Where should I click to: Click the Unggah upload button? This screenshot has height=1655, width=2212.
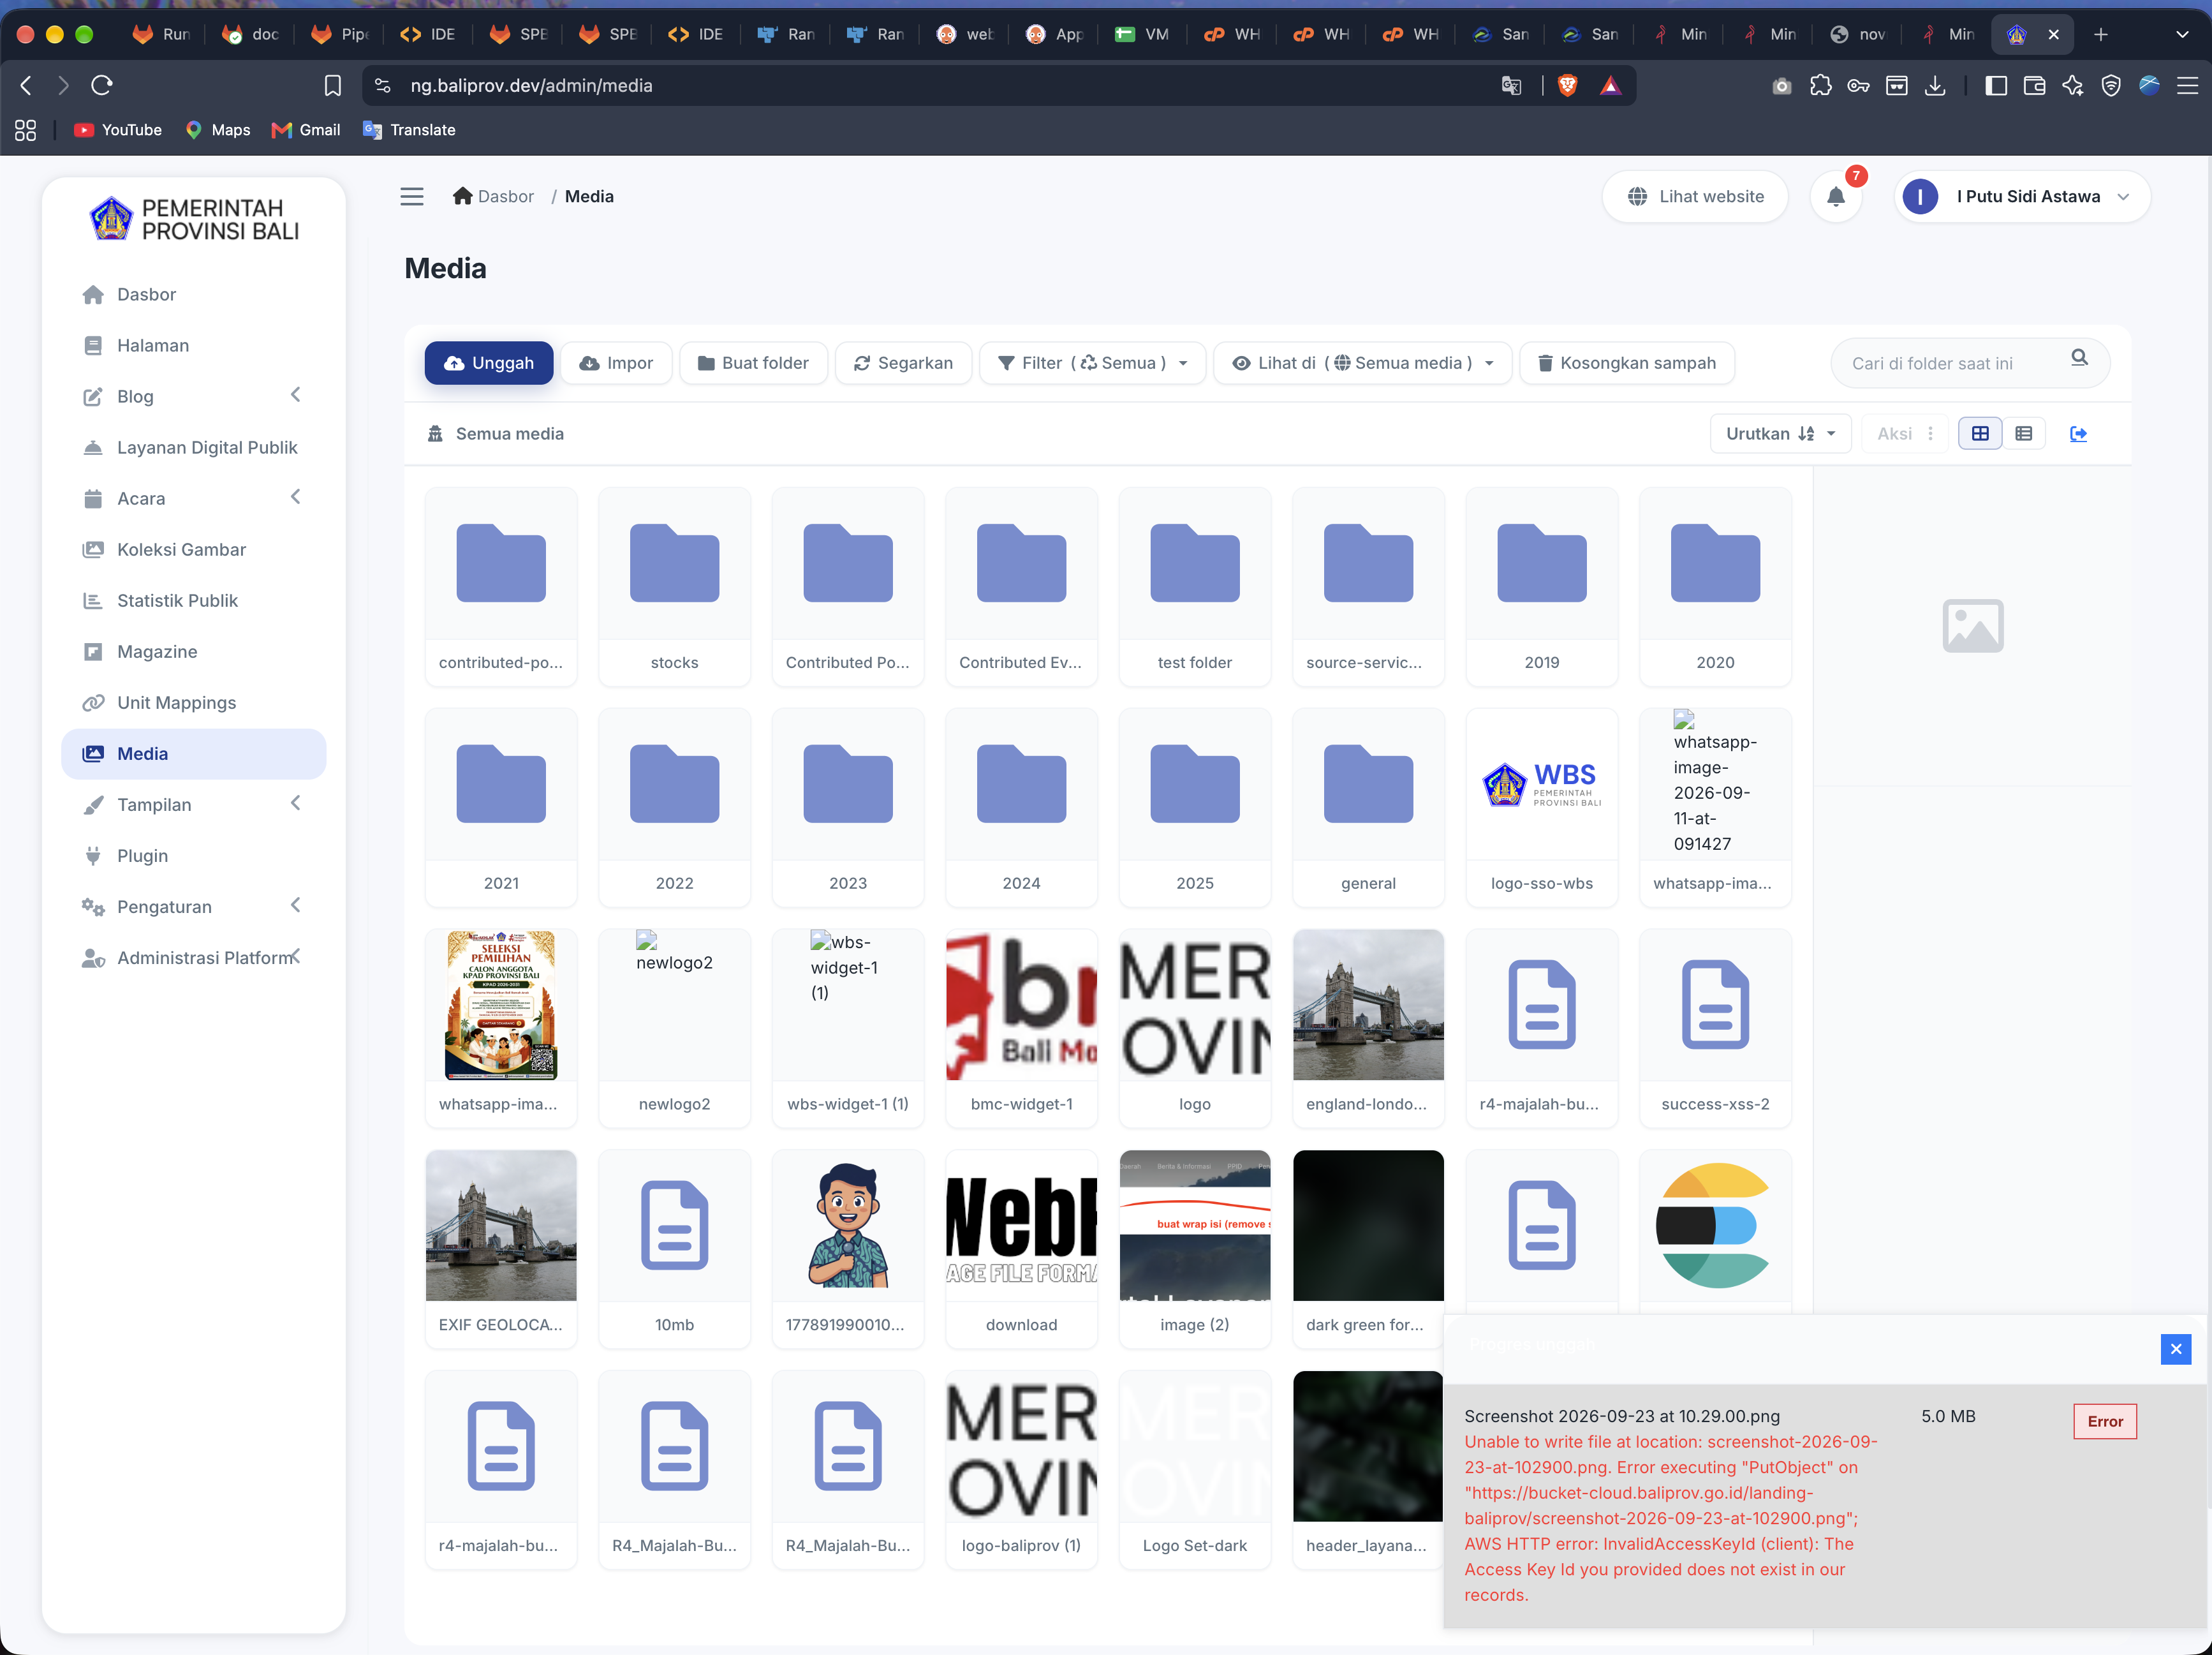(x=489, y=363)
